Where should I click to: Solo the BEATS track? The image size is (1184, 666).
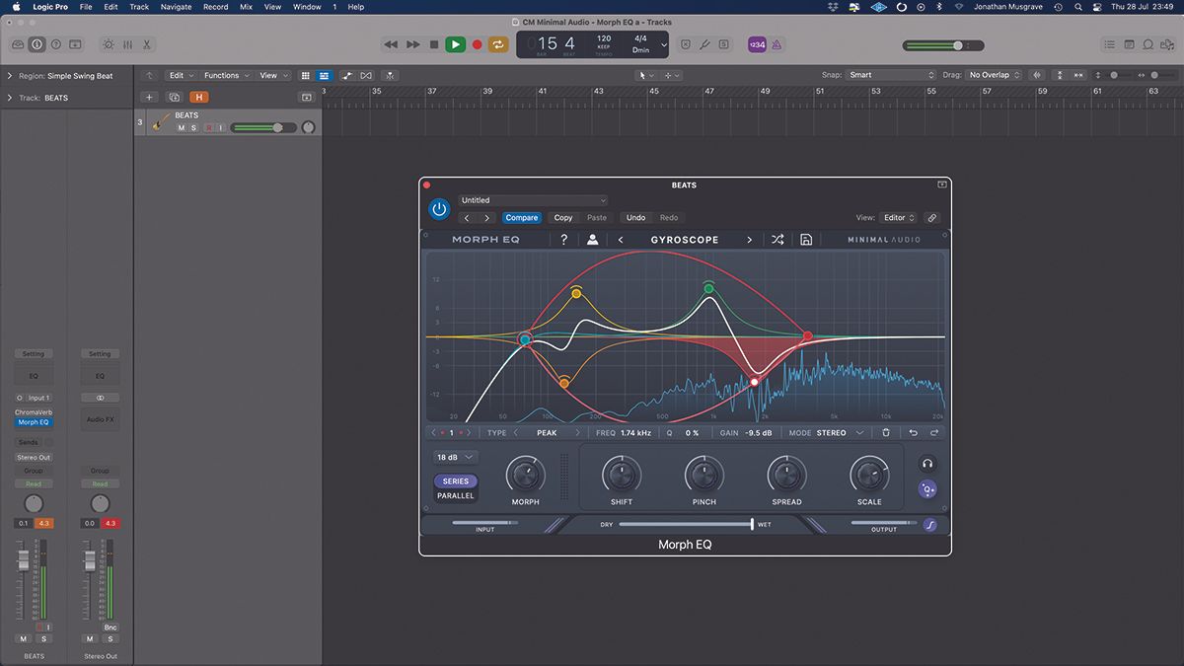[193, 126]
